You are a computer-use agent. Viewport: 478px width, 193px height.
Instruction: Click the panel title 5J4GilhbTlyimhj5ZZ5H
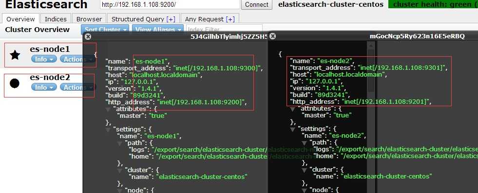pos(229,37)
